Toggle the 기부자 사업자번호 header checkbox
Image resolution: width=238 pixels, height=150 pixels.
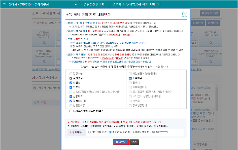(35, 88)
